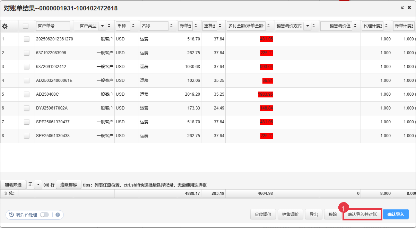
Task: Check the row for DYJ250617002A
Action: click(27, 108)
